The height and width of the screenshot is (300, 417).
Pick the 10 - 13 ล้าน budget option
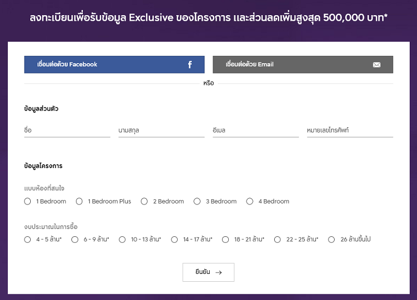click(x=122, y=239)
